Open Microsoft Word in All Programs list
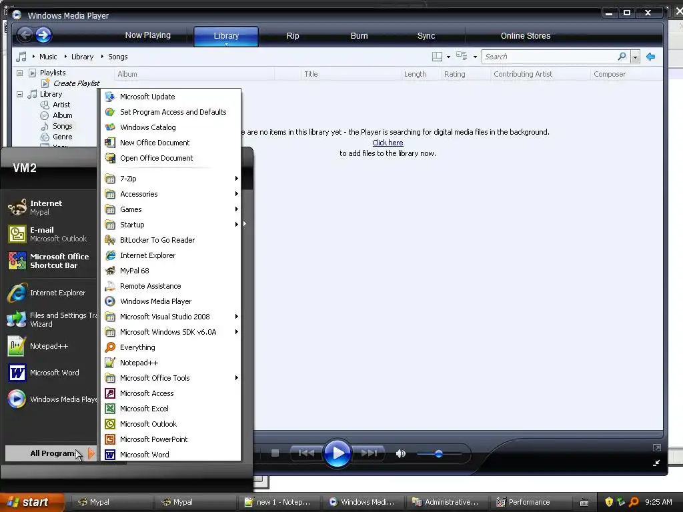The width and height of the screenshot is (683, 512). click(171, 455)
